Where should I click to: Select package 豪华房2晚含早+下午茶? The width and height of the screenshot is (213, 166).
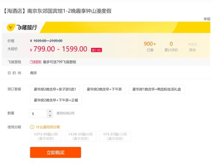pos(104,89)
